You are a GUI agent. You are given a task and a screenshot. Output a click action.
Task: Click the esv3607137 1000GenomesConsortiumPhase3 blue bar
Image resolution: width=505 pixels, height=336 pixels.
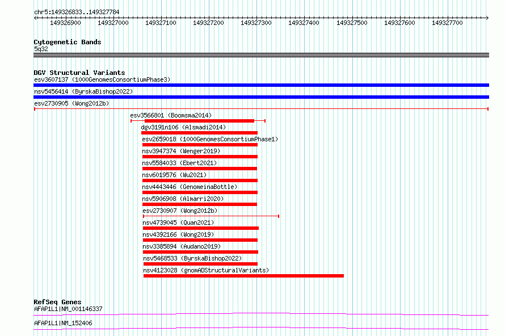tap(261, 85)
